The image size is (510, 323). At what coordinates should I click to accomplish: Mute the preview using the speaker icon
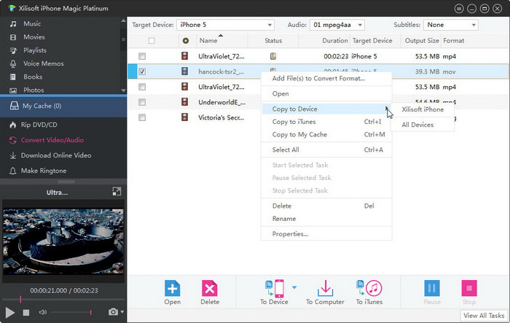(x=43, y=312)
